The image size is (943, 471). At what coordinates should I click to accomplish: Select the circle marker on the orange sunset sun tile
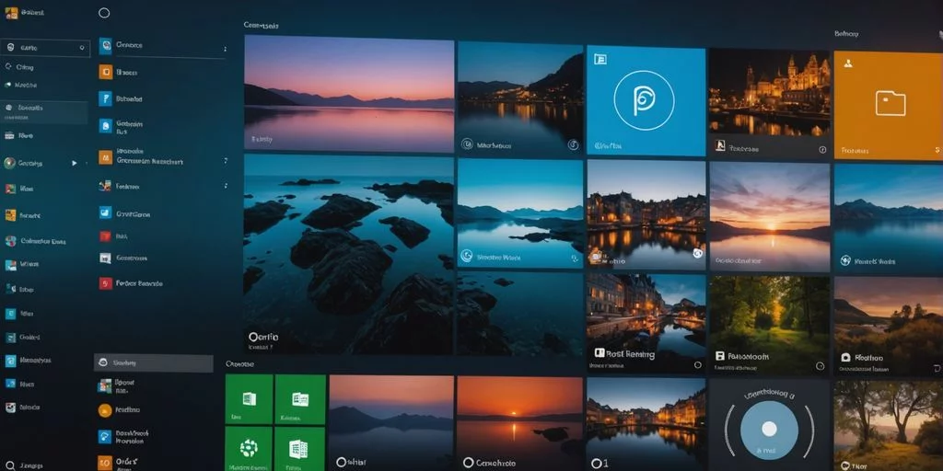(x=469, y=463)
